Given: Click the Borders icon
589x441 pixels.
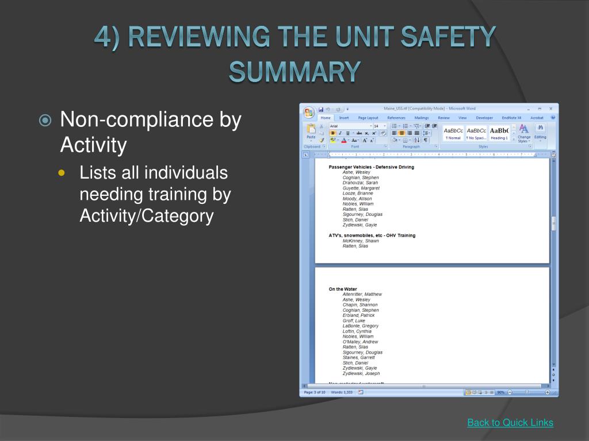Looking at the screenshot, I should [406, 140].
